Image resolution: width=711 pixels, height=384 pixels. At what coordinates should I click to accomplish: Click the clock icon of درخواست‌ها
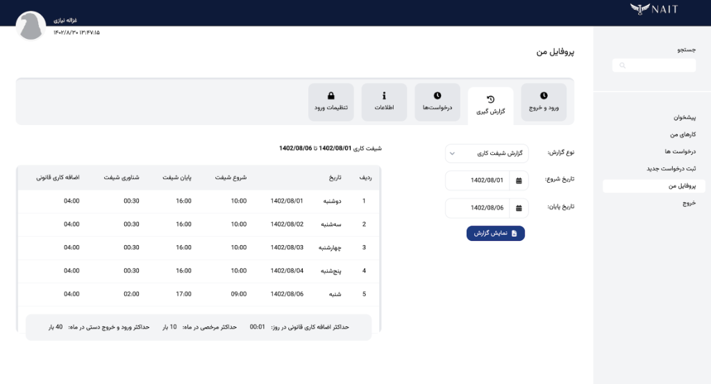(437, 96)
